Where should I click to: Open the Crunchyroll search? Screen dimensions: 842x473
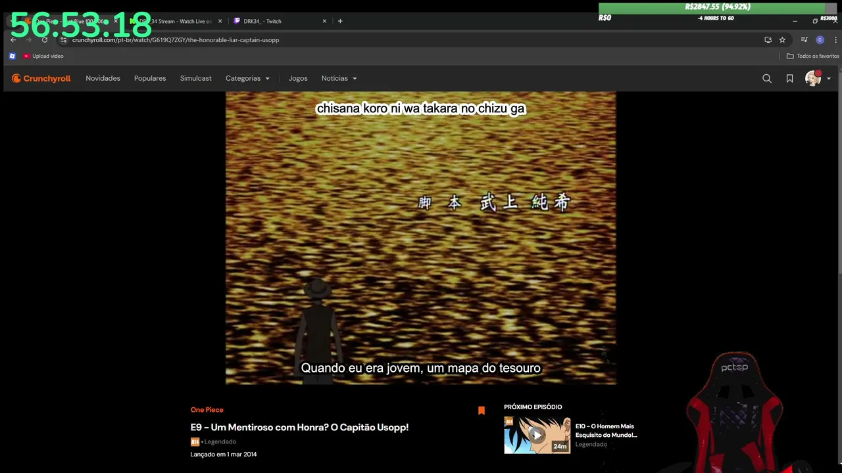click(767, 78)
